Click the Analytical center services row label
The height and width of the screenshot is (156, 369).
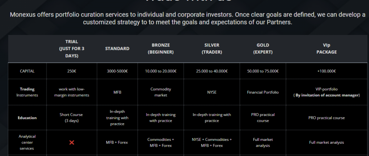(27, 142)
